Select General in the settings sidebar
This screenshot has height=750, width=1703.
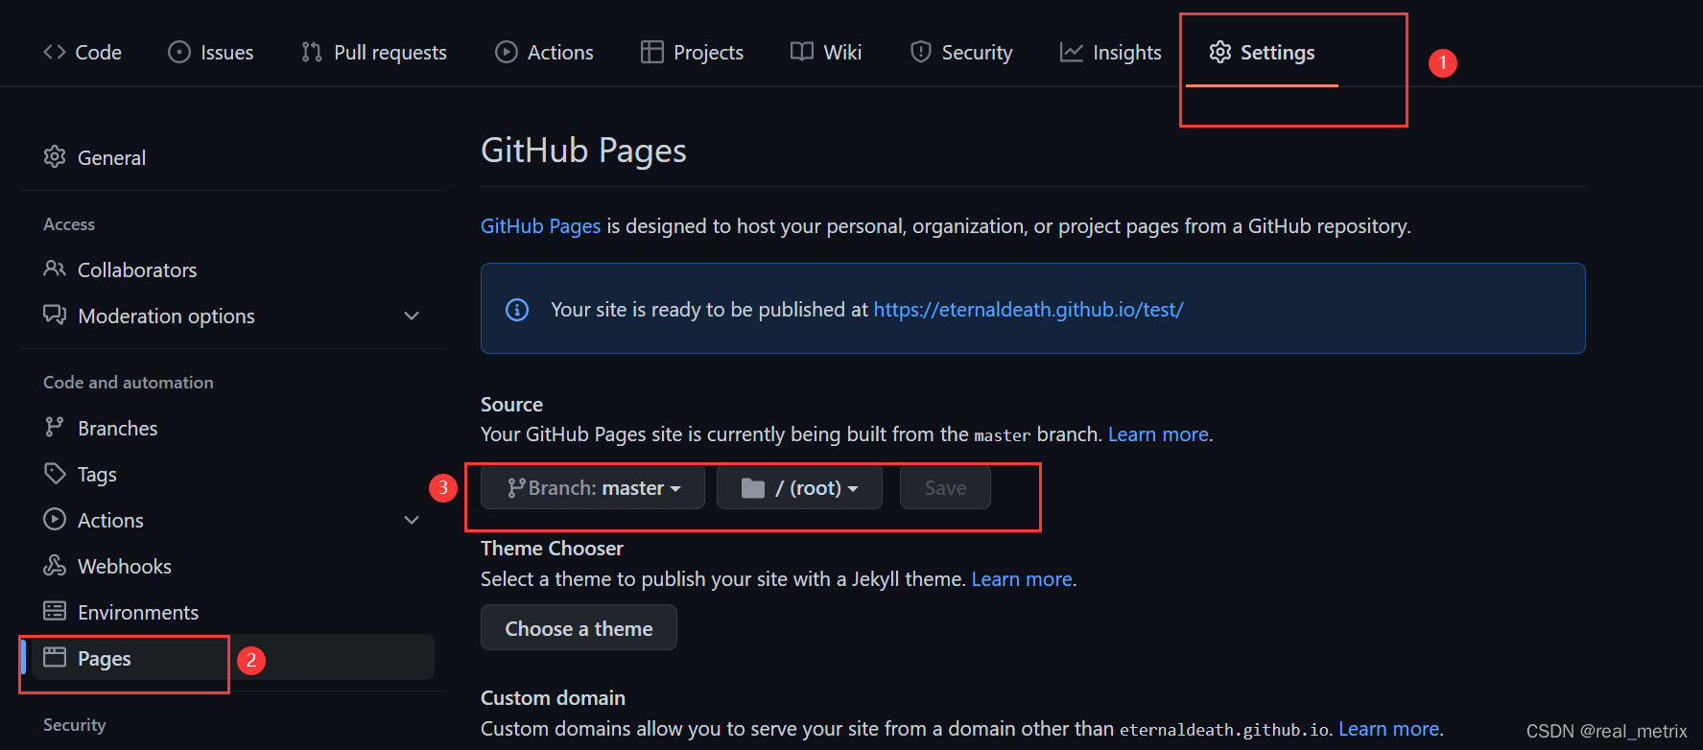coord(233,157)
